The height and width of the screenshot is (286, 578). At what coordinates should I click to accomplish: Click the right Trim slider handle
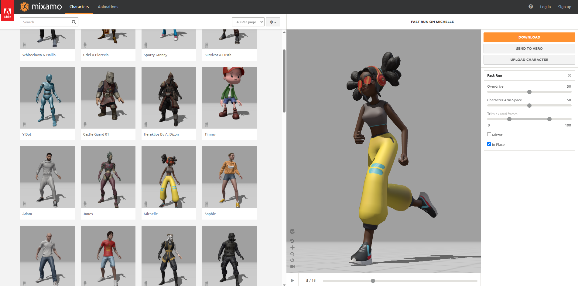click(549, 119)
